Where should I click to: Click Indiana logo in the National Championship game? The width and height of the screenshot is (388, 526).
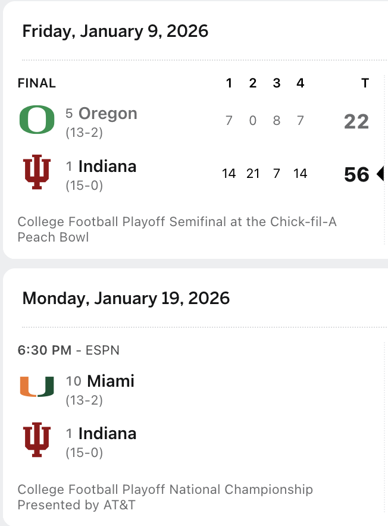tap(37, 439)
